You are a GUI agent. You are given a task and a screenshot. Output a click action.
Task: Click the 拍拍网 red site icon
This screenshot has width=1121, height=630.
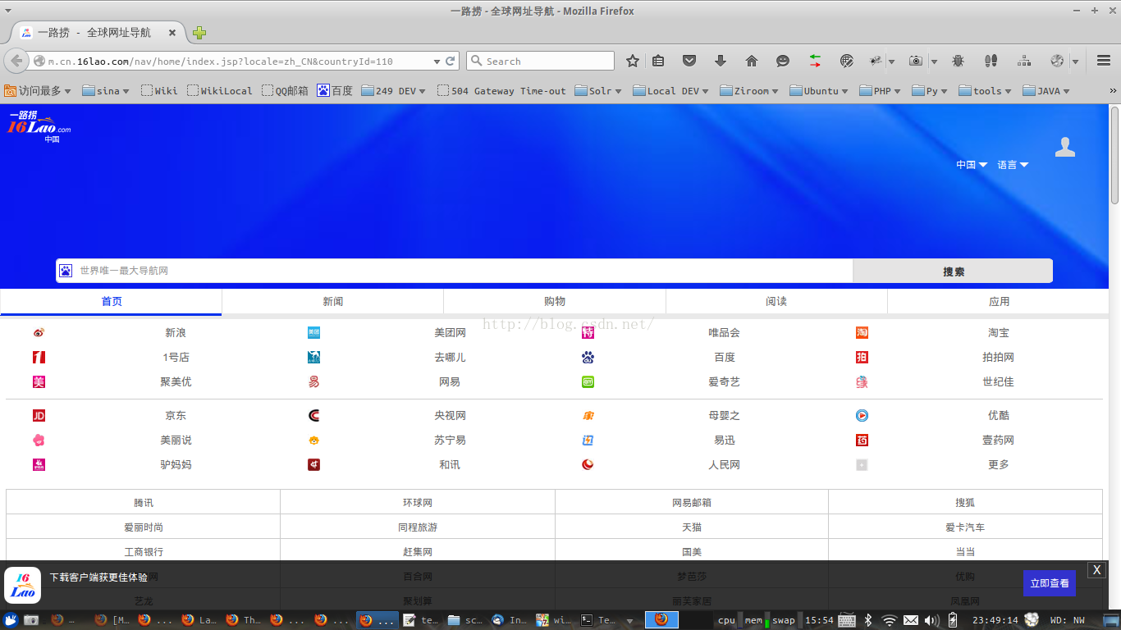click(x=862, y=357)
